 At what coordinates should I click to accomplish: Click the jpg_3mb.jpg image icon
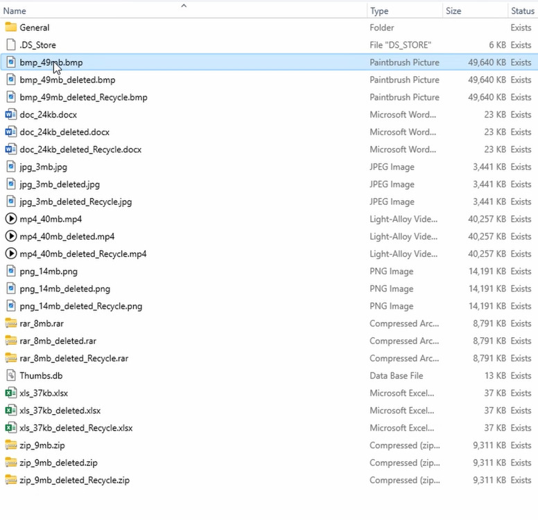(x=11, y=167)
